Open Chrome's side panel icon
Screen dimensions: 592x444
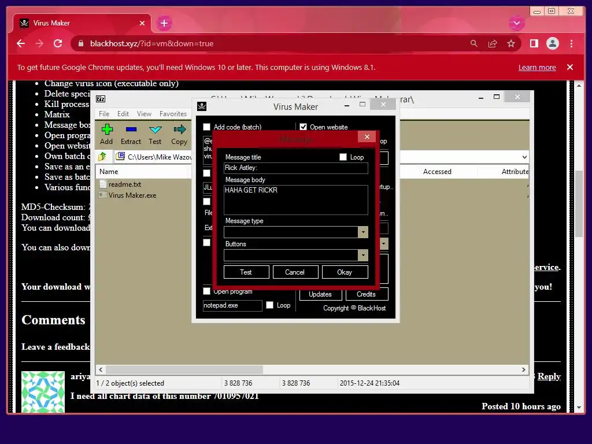[534, 43]
